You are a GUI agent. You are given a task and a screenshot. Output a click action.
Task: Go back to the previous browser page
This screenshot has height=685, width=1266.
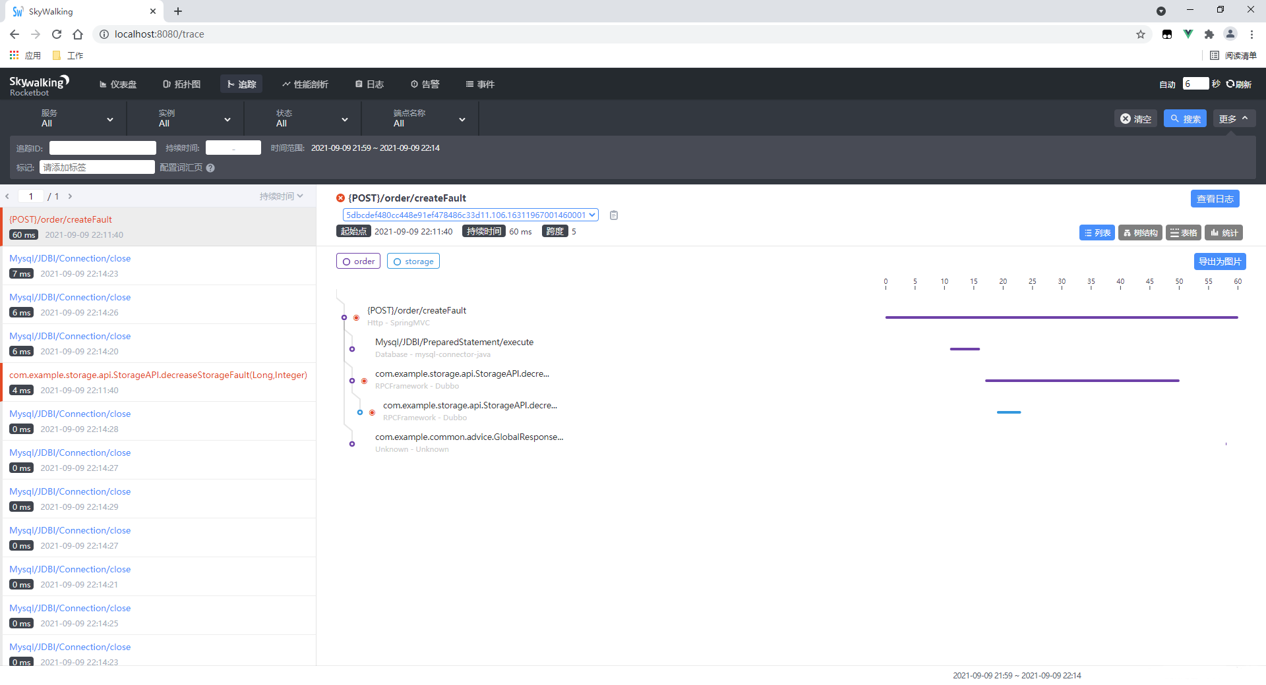click(x=15, y=34)
